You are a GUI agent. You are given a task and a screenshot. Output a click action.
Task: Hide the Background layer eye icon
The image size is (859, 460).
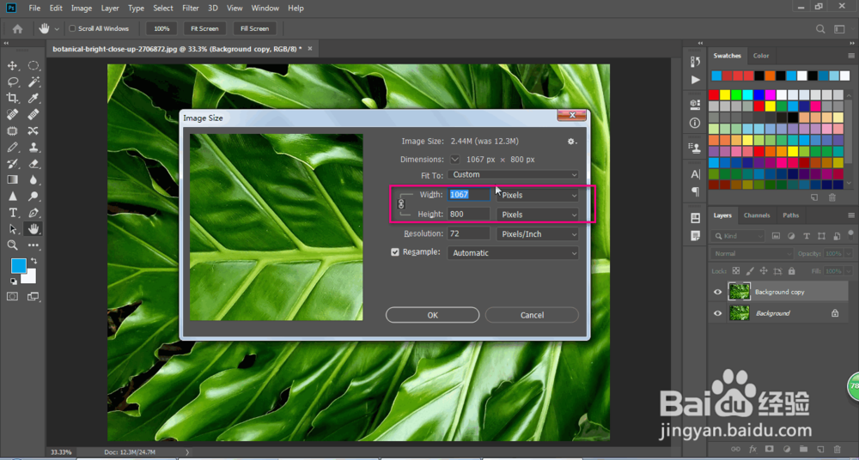click(717, 313)
